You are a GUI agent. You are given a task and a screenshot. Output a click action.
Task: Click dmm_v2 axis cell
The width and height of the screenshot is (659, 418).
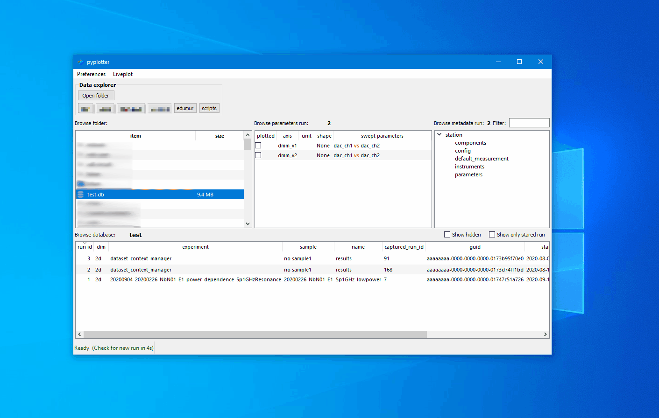coord(287,155)
